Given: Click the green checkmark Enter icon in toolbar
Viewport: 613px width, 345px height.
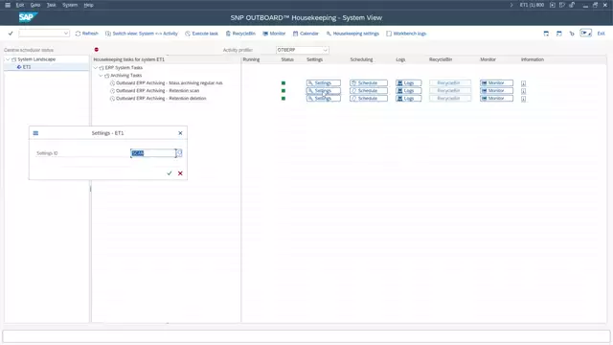Looking at the screenshot, I should coord(11,34).
